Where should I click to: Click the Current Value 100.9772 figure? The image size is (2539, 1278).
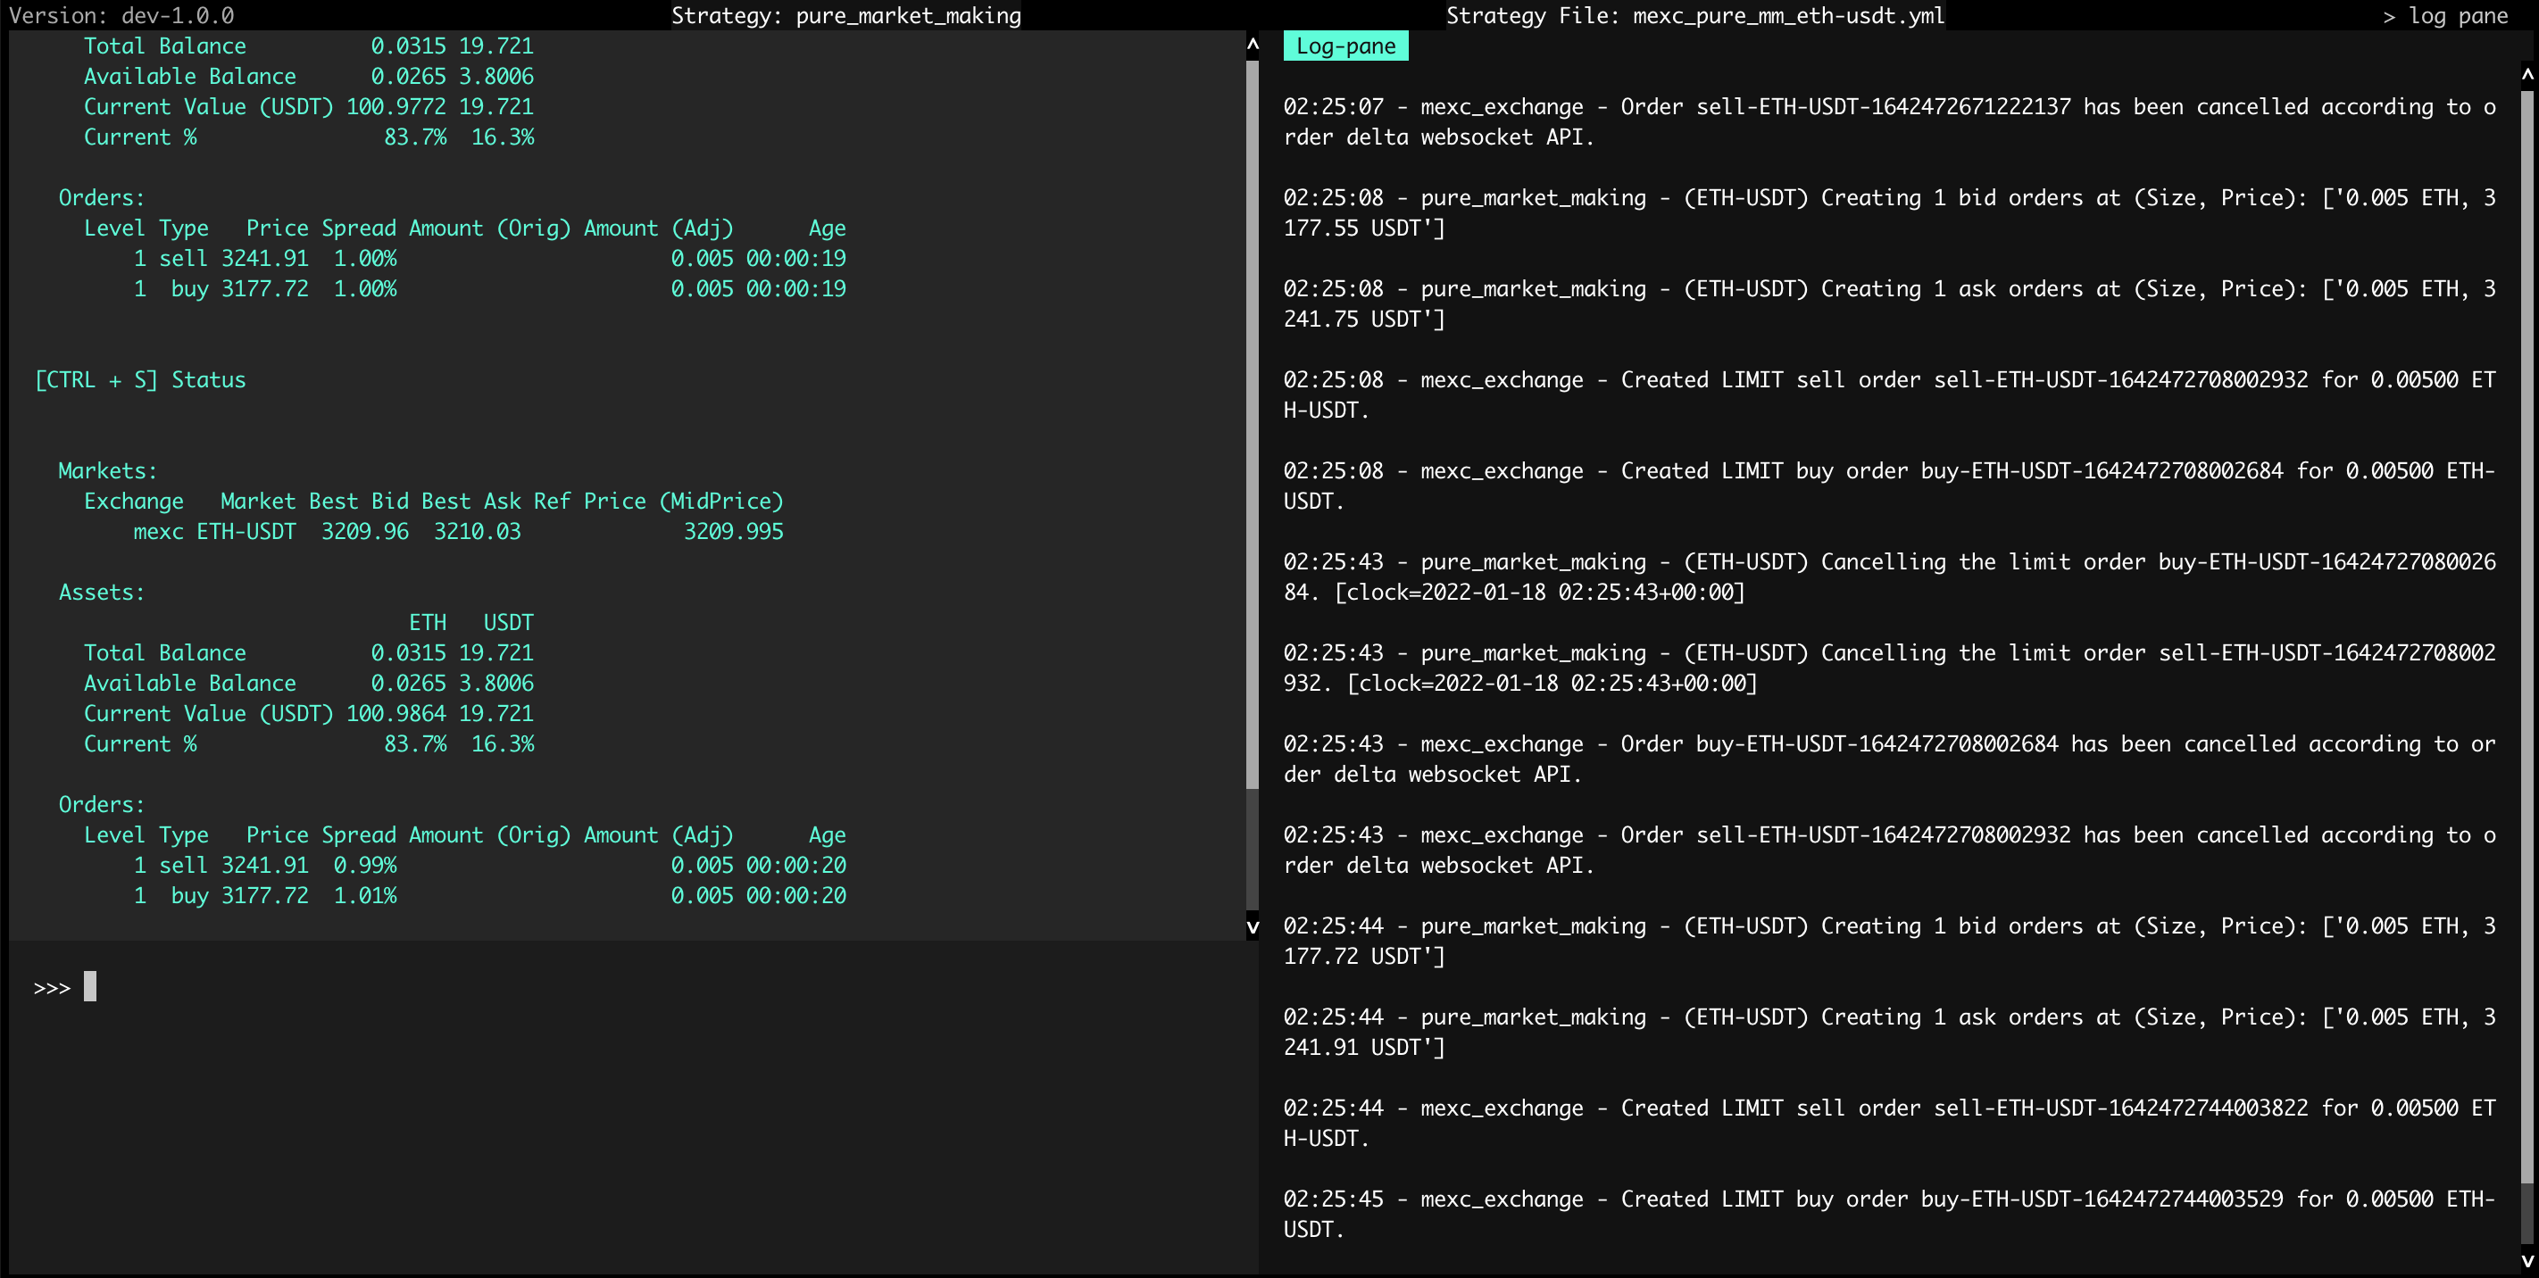click(396, 106)
